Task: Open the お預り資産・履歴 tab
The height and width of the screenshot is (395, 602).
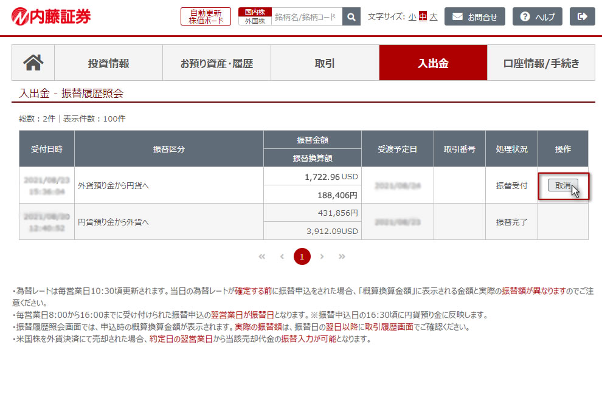Action: point(217,63)
